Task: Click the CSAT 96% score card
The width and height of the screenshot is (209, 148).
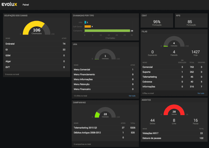Action: point(157,20)
